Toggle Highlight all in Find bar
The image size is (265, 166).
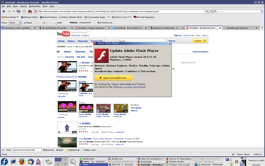[x=73, y=150]
